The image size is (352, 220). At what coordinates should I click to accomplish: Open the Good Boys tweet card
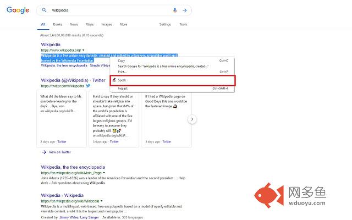[x=166, y=119]
